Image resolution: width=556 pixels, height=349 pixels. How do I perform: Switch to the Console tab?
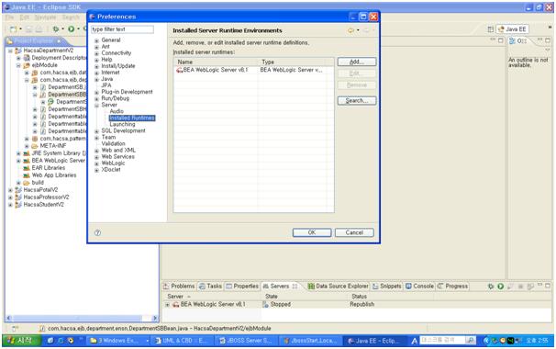pyautogui.click(x=420, y=287)
